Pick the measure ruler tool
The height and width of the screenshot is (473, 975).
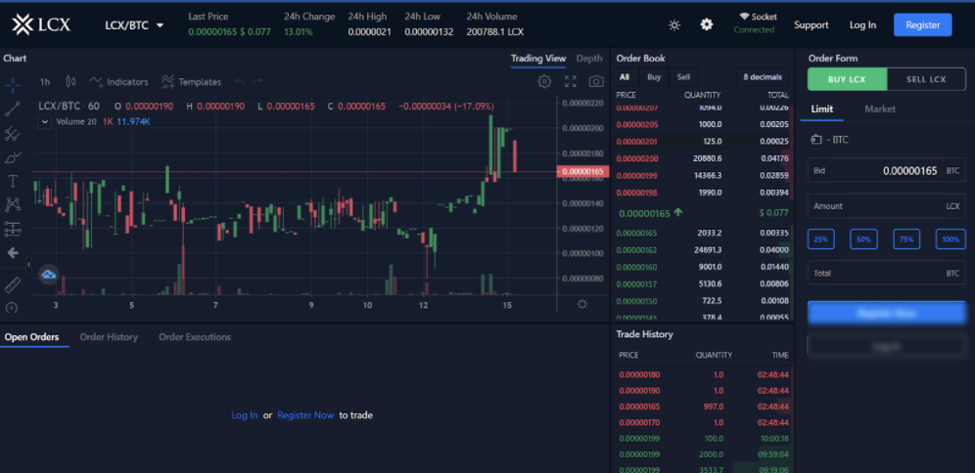point(13,284)
